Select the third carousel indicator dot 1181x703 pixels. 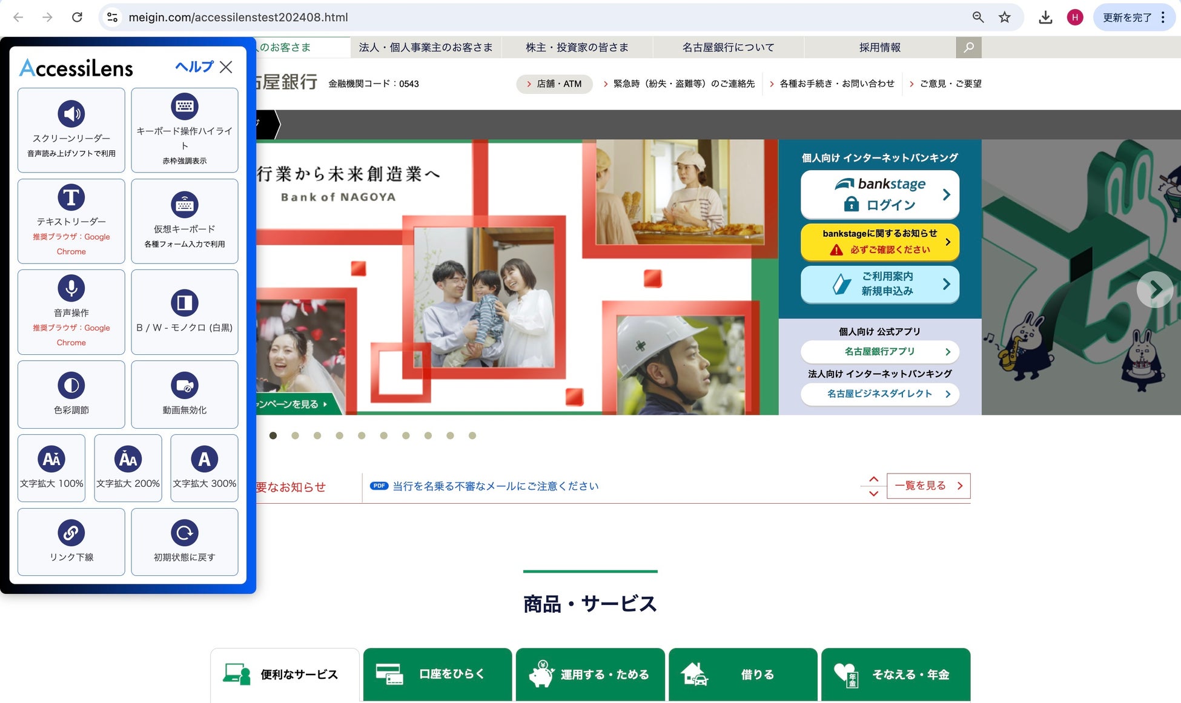tap(317, 435)
